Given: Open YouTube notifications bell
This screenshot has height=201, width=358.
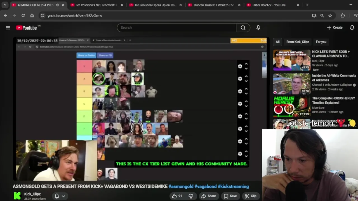Looking at the screenshot, I should point(352,27).
